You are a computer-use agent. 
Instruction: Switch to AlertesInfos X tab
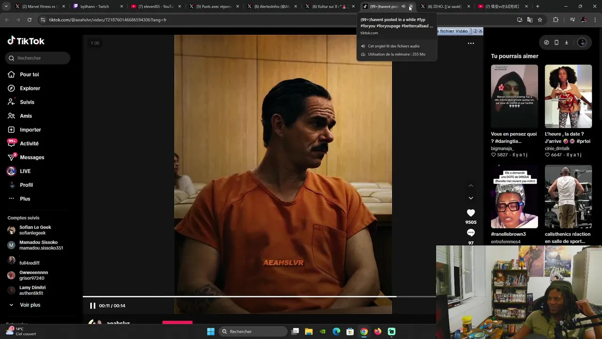pos(271,7)
